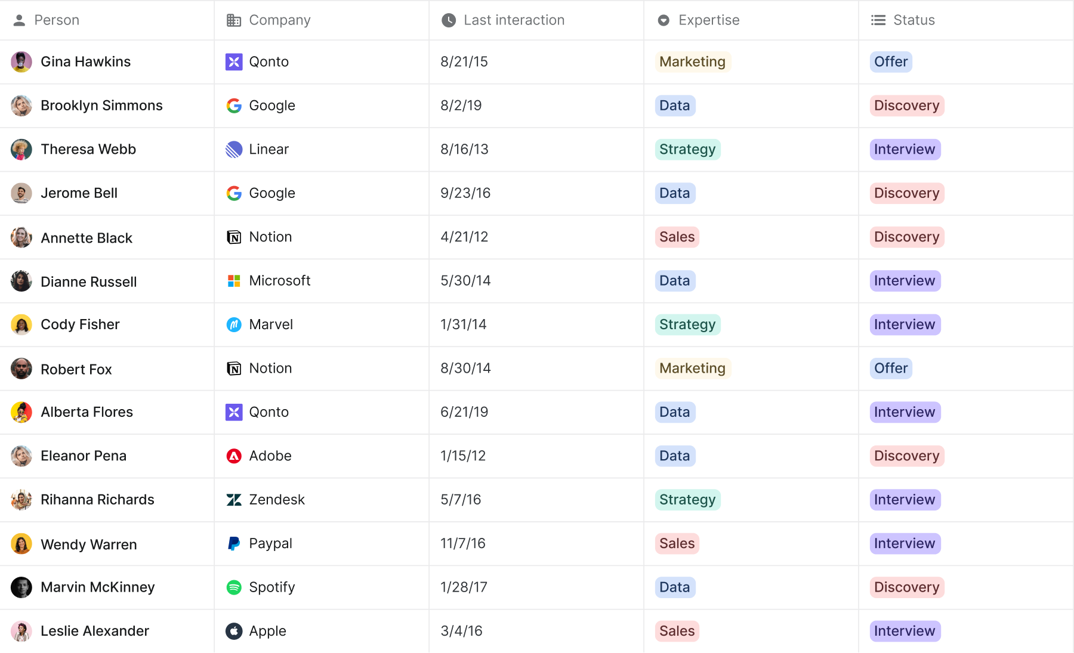Click the Marvel logo icon
Image resolution: width=1074 pixels, height=653 pixels.
pyautogui.click(x=234, y=325)
